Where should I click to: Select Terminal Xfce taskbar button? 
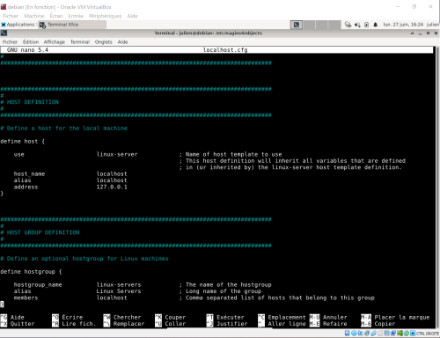(72, 25)
